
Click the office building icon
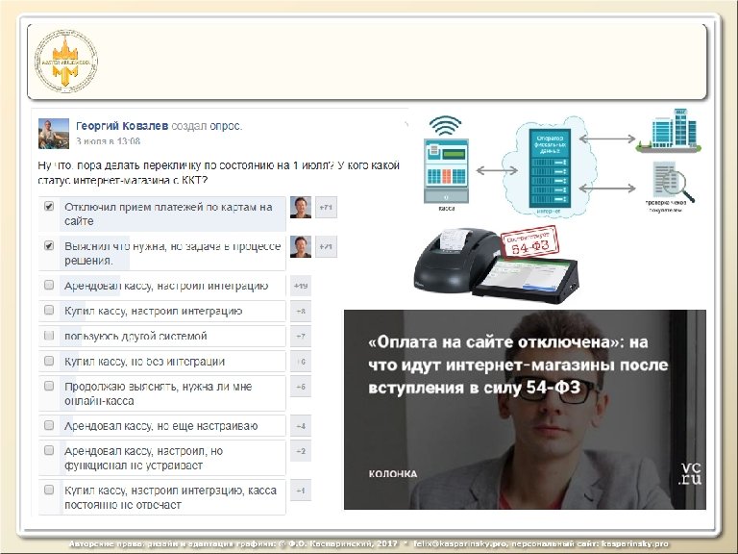[x=669, y=130]
